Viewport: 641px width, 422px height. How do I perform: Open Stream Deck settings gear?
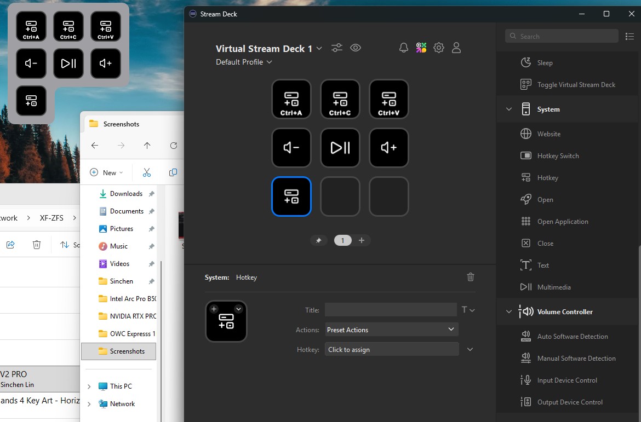point(438,48)
